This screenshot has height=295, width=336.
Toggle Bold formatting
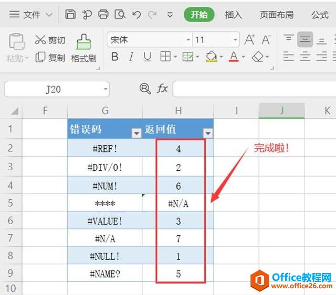[x=115, y=57]
